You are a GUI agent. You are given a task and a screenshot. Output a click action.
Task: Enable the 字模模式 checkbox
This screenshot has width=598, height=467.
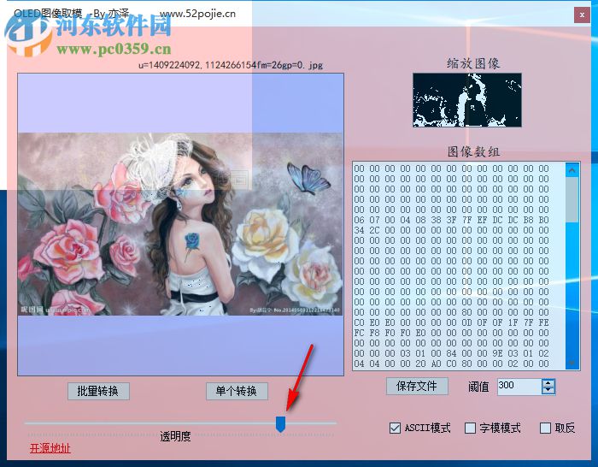470,428
